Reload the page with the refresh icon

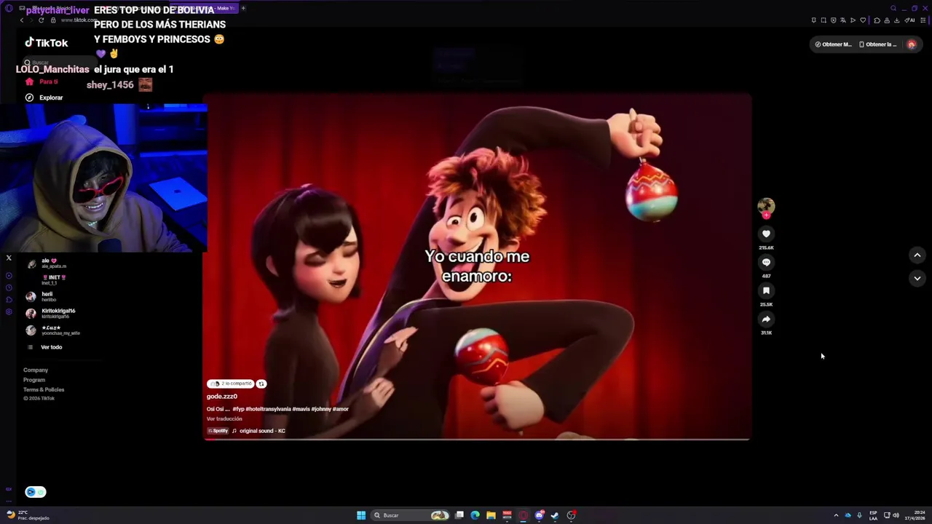coord(41,20)
